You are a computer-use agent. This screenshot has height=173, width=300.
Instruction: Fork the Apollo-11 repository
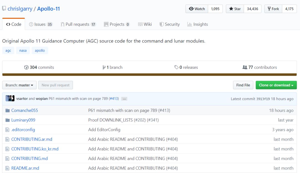click(x=273, y=9)
